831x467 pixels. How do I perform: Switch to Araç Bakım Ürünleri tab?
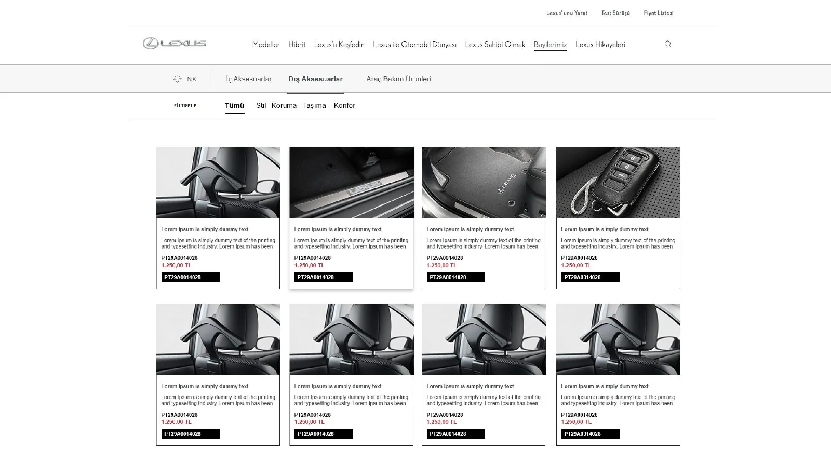tap(399, 79)
